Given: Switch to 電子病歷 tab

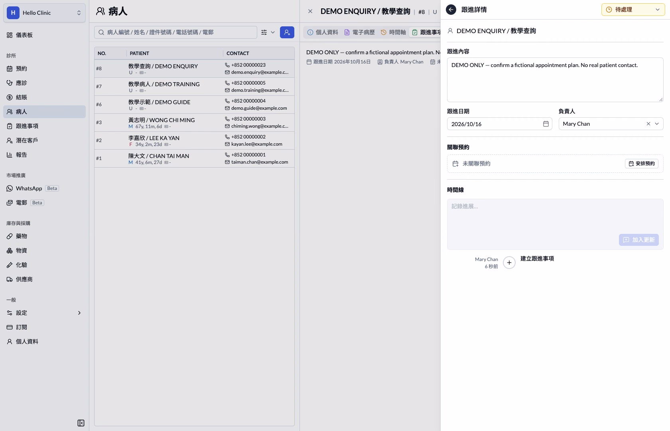Looking at the screenshot, I should pyautogui.click(x=359, y=32).
